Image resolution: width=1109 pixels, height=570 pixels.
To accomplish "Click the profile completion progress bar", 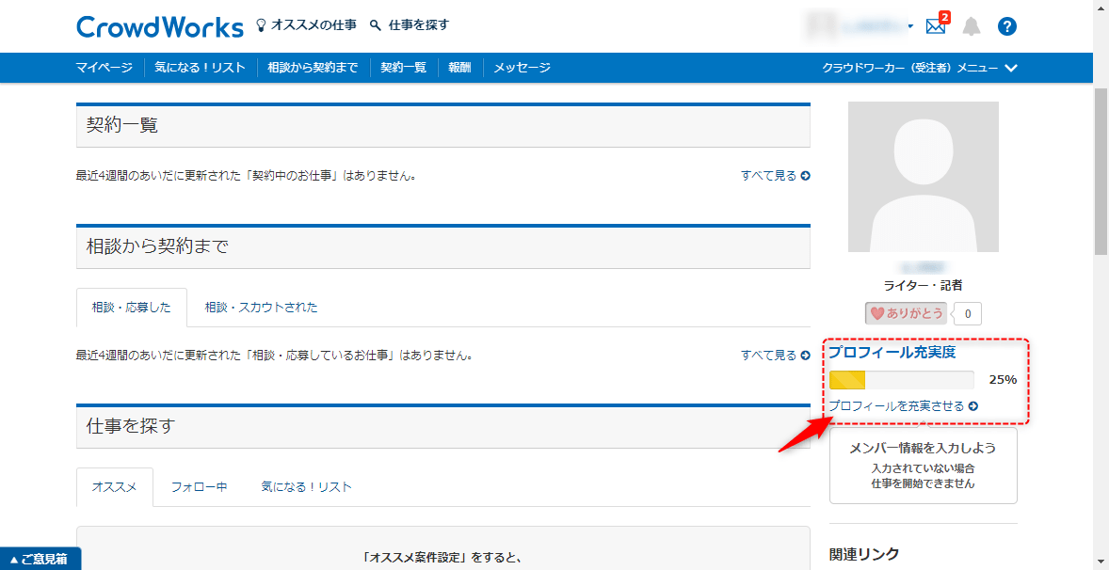I will pos(901,380).
